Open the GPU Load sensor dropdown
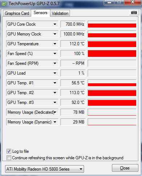Screen dimensions: 142x176 [32, 73]
